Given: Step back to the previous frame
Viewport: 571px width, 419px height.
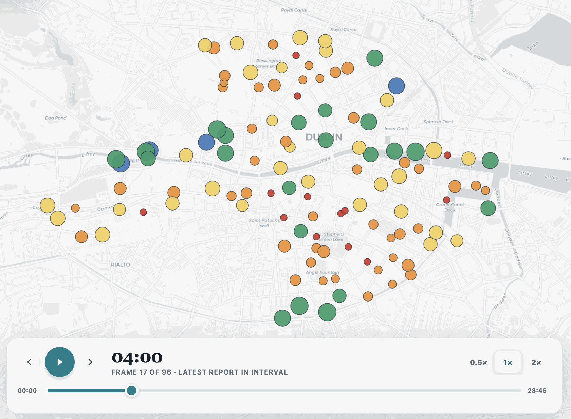Looking at the screenshot, I should [30, 362].
